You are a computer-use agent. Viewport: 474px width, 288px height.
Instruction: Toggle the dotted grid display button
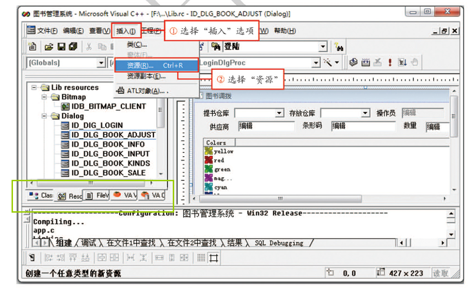tap(201, 258)
